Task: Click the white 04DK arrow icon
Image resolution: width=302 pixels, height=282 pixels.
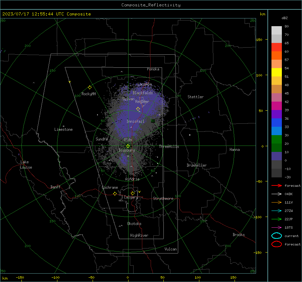Action: (x=276, y=194)
